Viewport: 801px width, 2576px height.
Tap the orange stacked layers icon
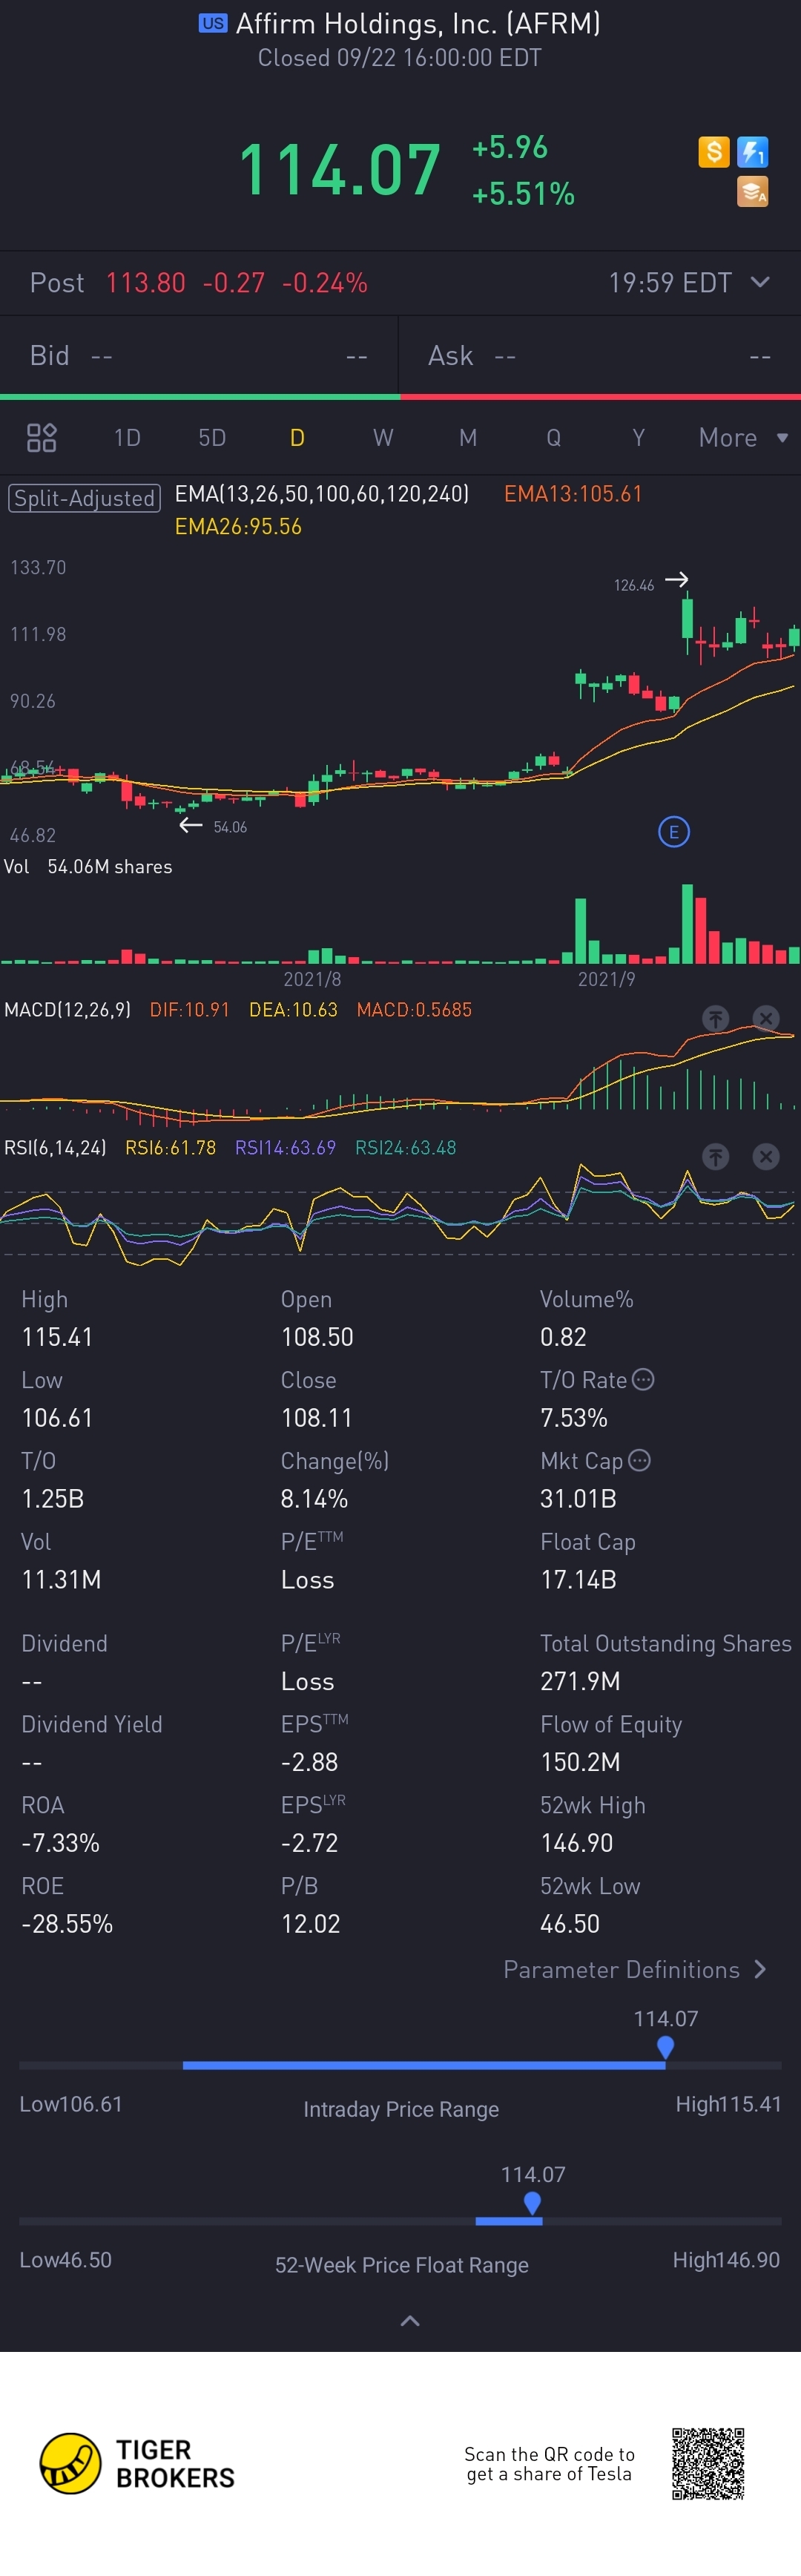[x=752, y=191]
